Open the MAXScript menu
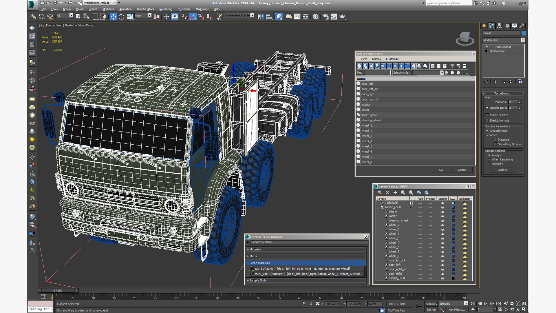 click(x=202, y=9)
